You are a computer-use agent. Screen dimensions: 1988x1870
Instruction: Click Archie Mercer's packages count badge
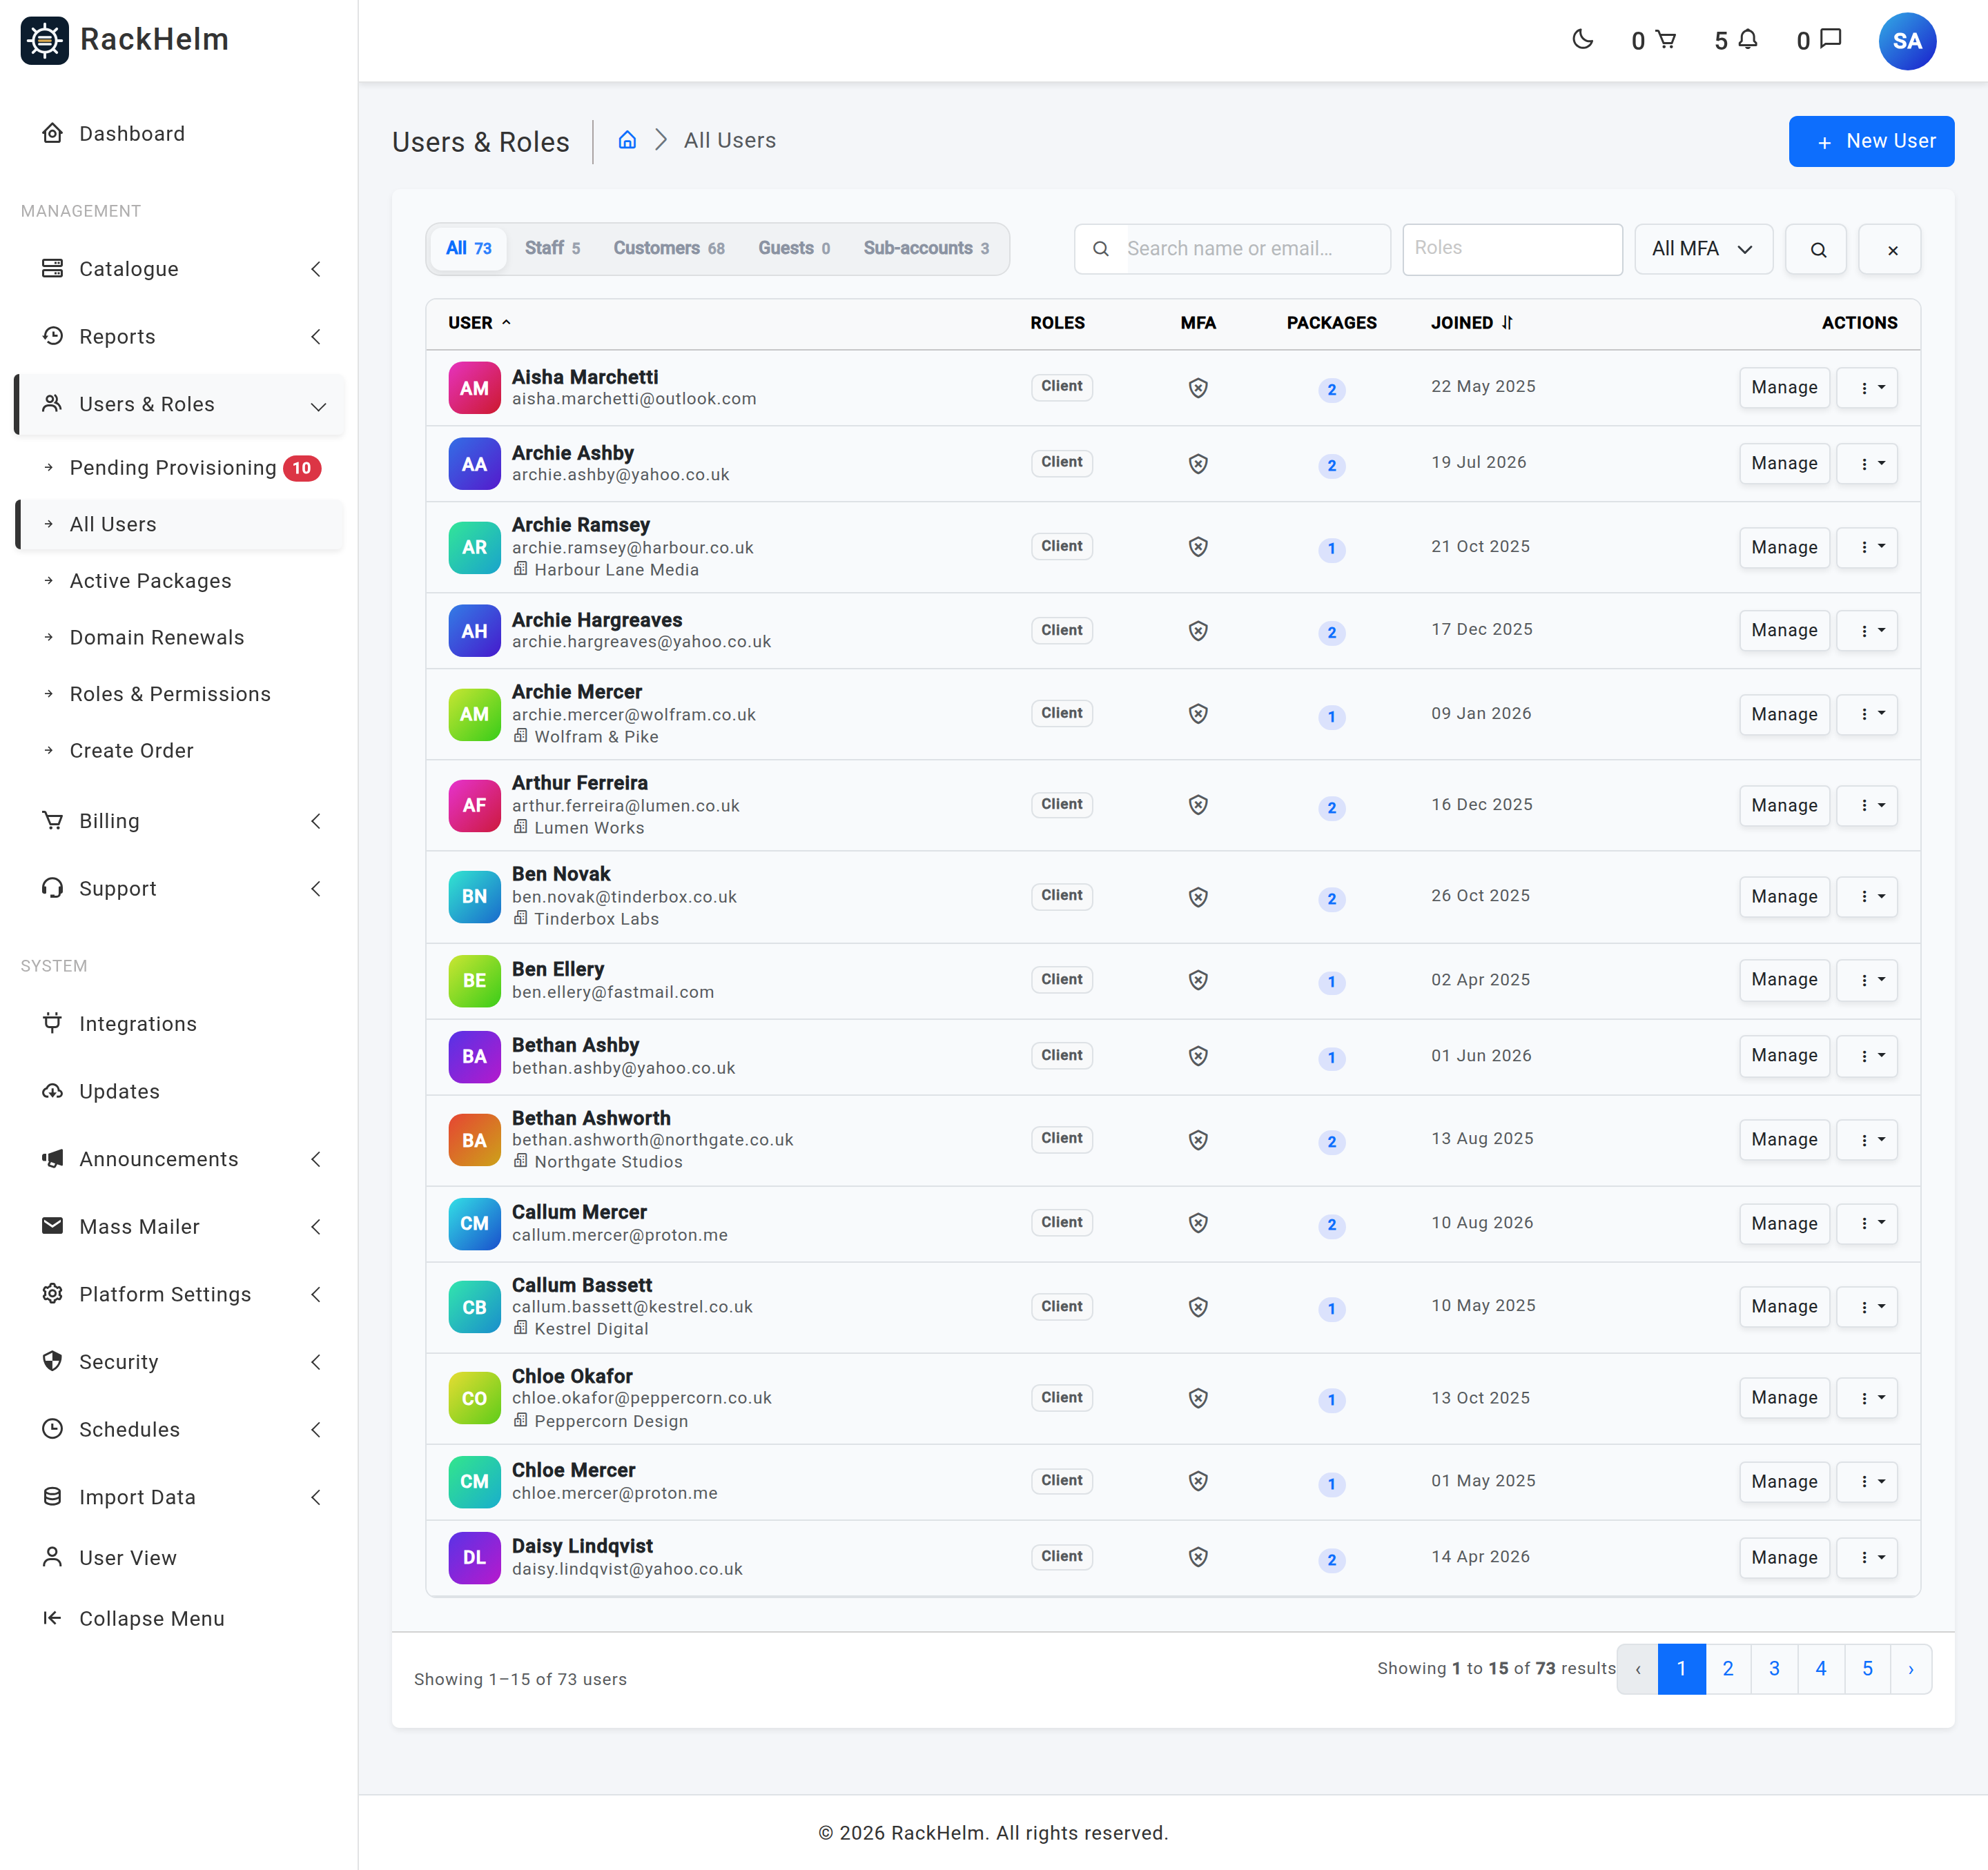point(1330,717)
